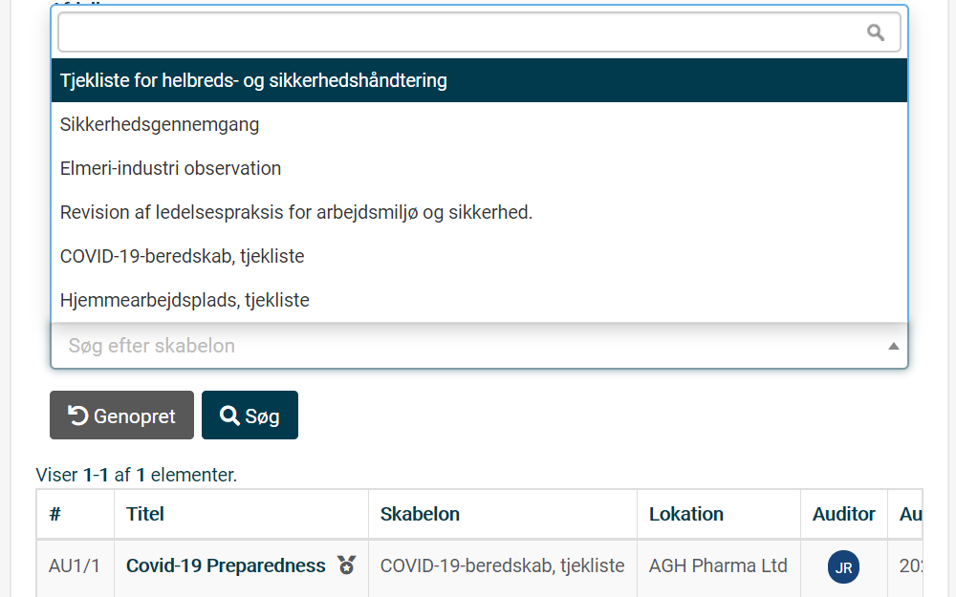Click the medal icon next to Covid-19 Preparedness

click(347, 565)
